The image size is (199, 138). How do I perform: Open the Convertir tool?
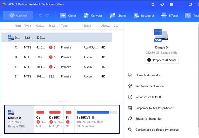[93, 16]
